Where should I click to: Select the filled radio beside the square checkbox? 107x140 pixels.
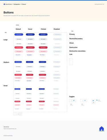(74, 100)
